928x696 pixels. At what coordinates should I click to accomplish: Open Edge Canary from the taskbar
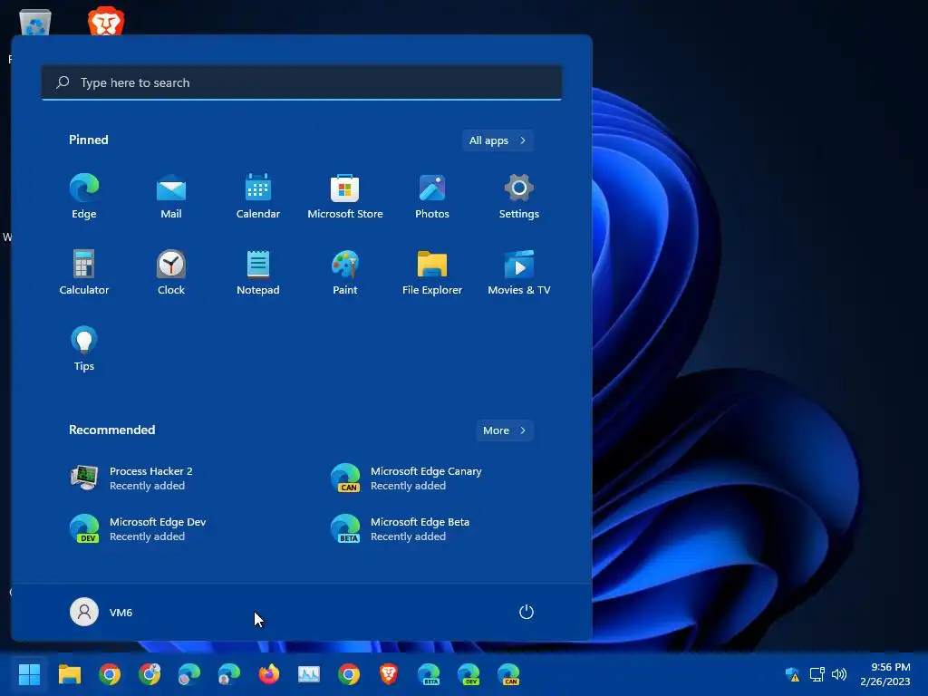point(509,674)
